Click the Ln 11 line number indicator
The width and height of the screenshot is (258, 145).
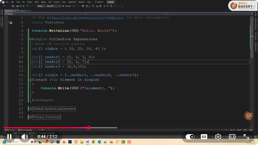[232, 130]
